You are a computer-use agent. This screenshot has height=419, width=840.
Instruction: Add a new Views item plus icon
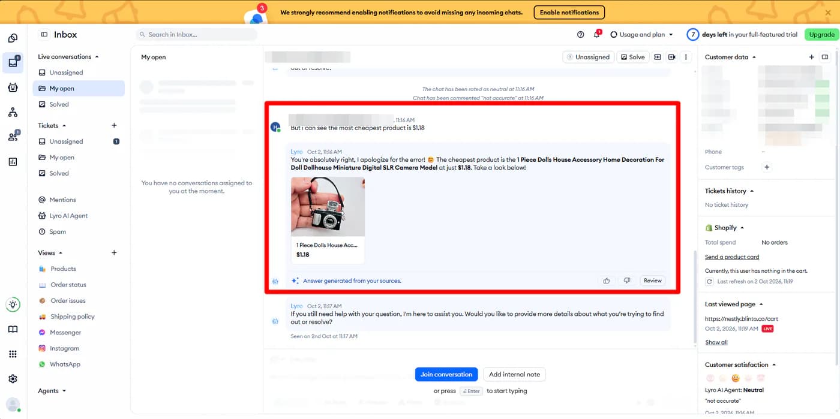pyautogui.click(x=114, y=253)
